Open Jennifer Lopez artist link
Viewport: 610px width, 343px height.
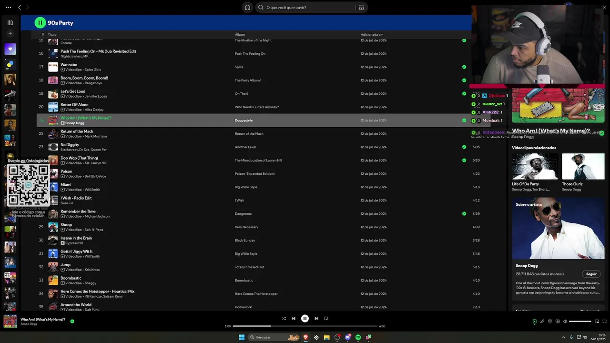coord(96,96)
